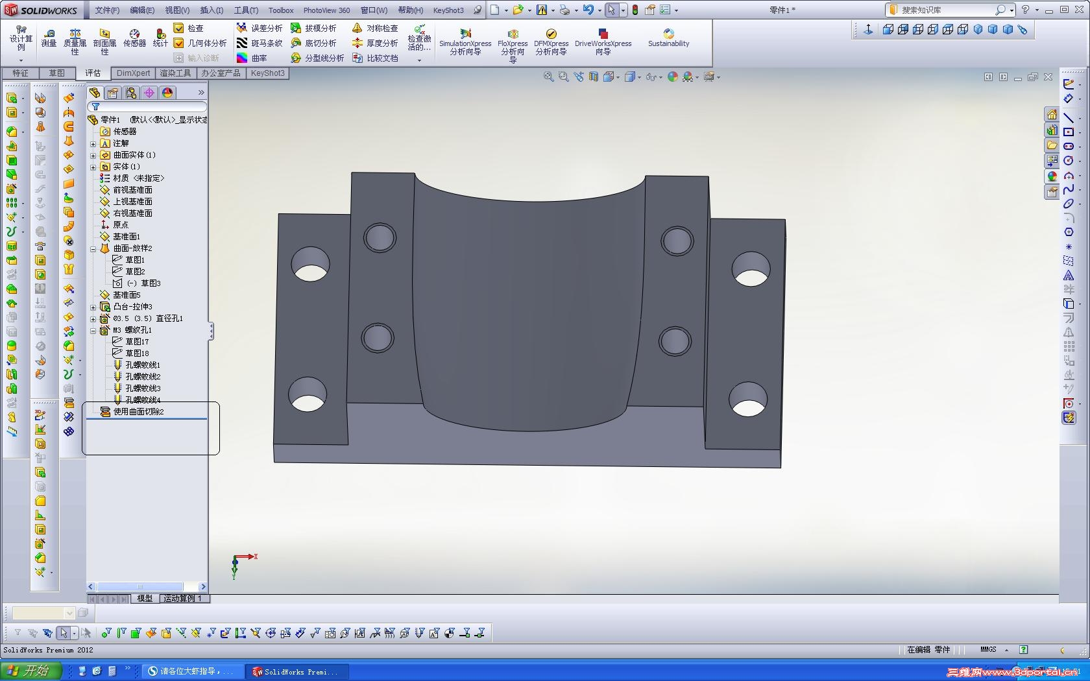This screenshot has height=681, width=1090.
Task: Collapse the M3 螺纹孔1 node
Action: tap(93, 330)
